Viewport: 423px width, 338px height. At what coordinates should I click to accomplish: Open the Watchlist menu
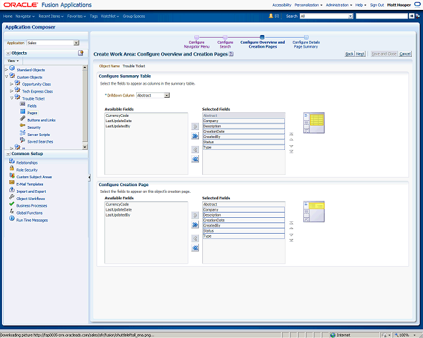tap(110, 16)
